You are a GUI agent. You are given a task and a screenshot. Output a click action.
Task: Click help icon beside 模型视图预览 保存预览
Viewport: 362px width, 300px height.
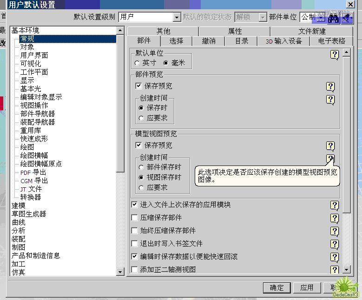tap(330, 146)
